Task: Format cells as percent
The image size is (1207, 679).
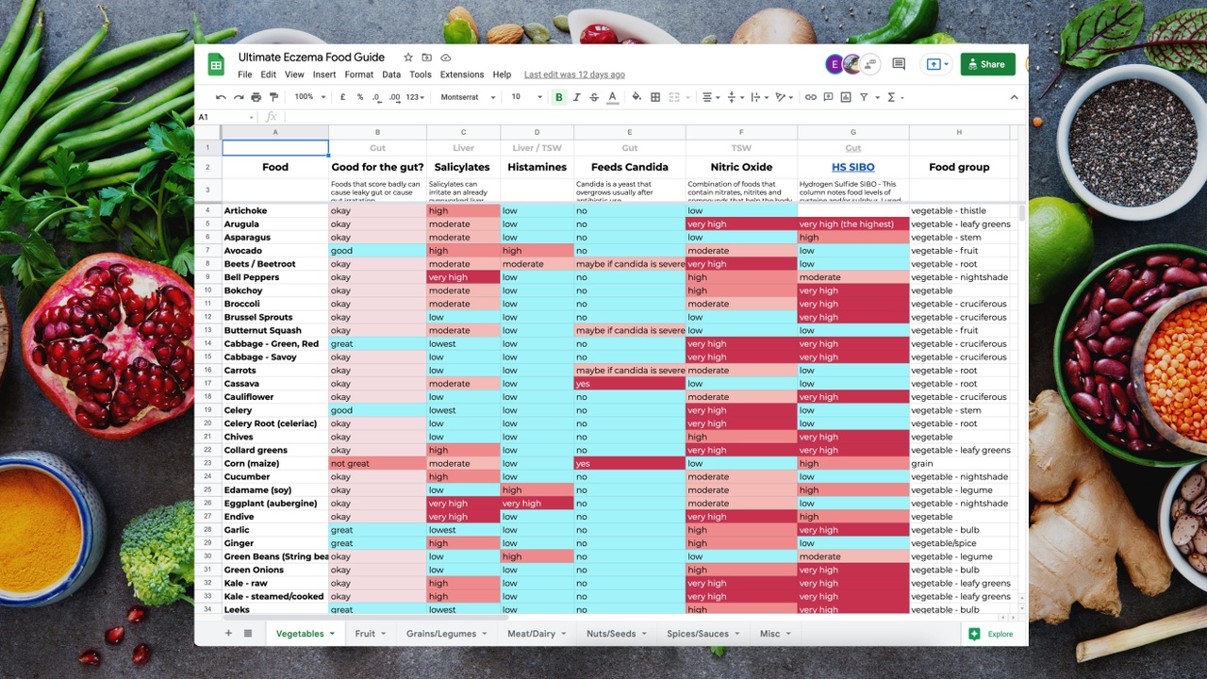Action: 359,97
